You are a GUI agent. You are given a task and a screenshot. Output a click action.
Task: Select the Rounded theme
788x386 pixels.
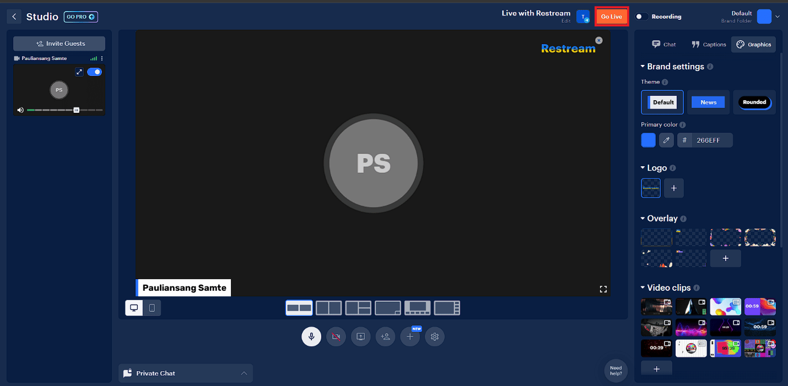[754, 102]
